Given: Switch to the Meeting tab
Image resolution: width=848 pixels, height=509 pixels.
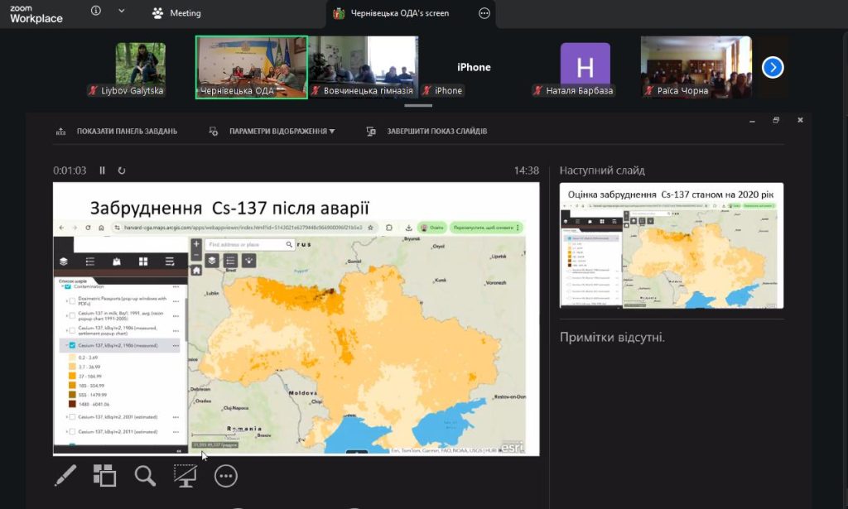Looking at the screenshot, I should (177, 13).
